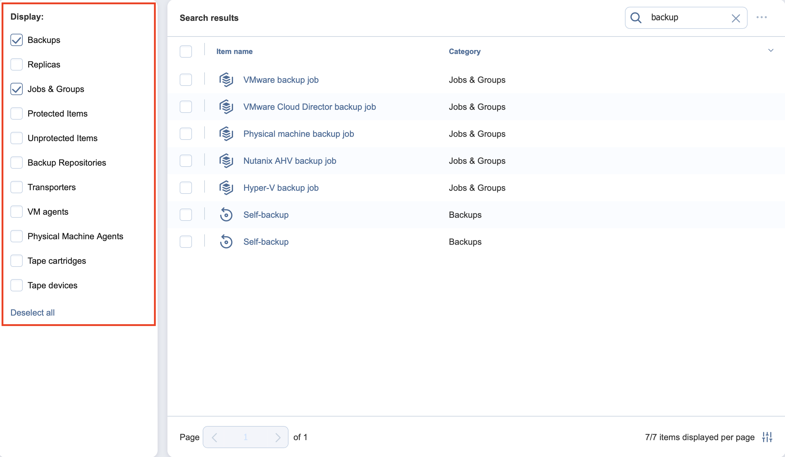Viewport: 785px width, 457px height.
Task: Click the VMware backup job icon
Action: (x=226, y=80)
